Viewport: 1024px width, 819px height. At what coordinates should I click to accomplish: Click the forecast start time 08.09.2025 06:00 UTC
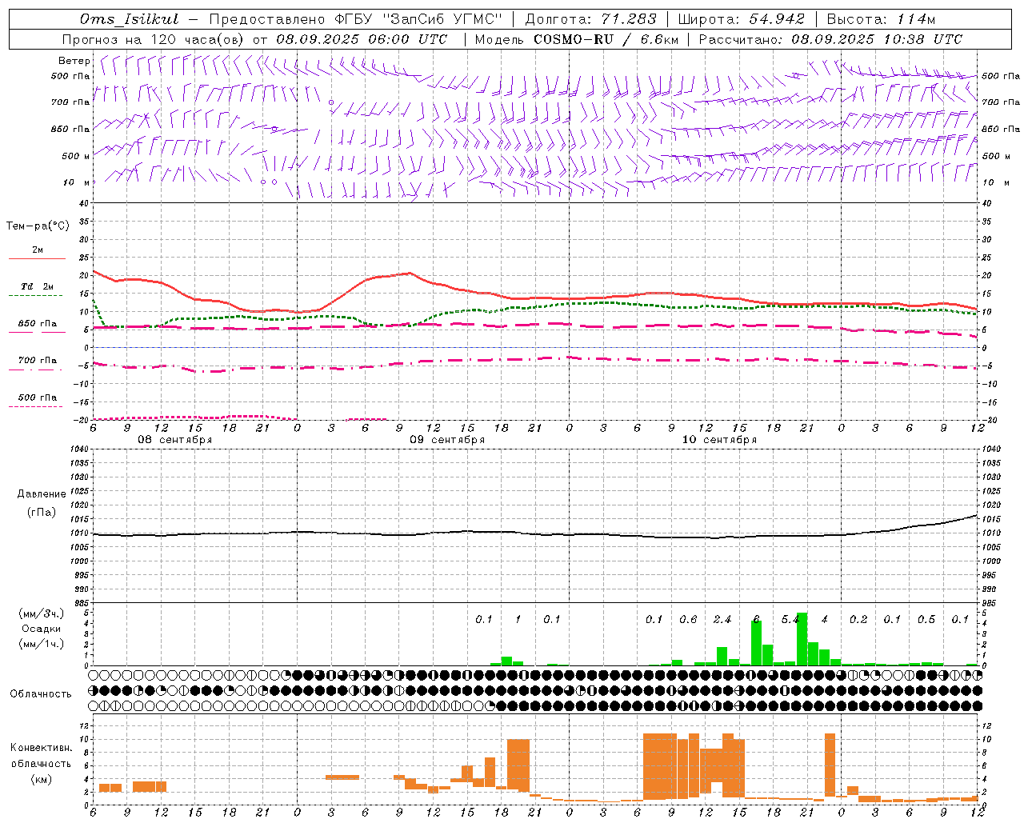pos(362,39)
